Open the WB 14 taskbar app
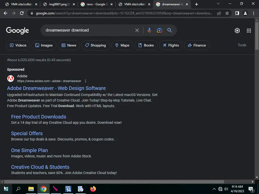Screen dimensions: 259x194 click(68, 189)
